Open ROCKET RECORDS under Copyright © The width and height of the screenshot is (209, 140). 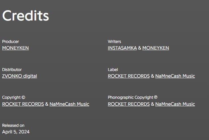pos(23,104)
